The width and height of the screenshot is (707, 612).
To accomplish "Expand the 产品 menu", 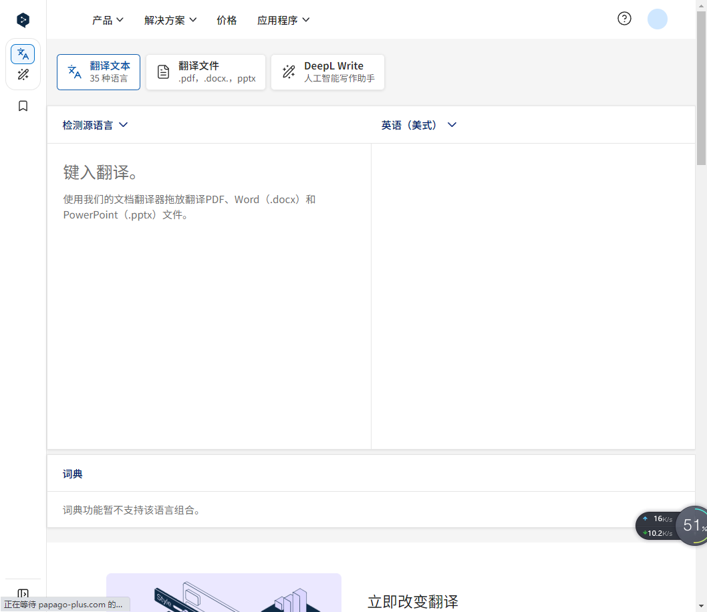I will click(x=108, y=20).
